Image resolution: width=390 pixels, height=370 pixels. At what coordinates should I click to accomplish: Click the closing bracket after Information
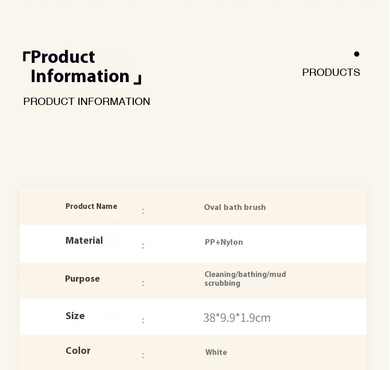pyautogui.click(x=138, y=79)
